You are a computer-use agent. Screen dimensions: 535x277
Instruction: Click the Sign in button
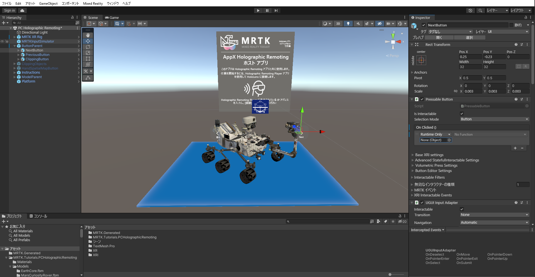tap(9, 10)
